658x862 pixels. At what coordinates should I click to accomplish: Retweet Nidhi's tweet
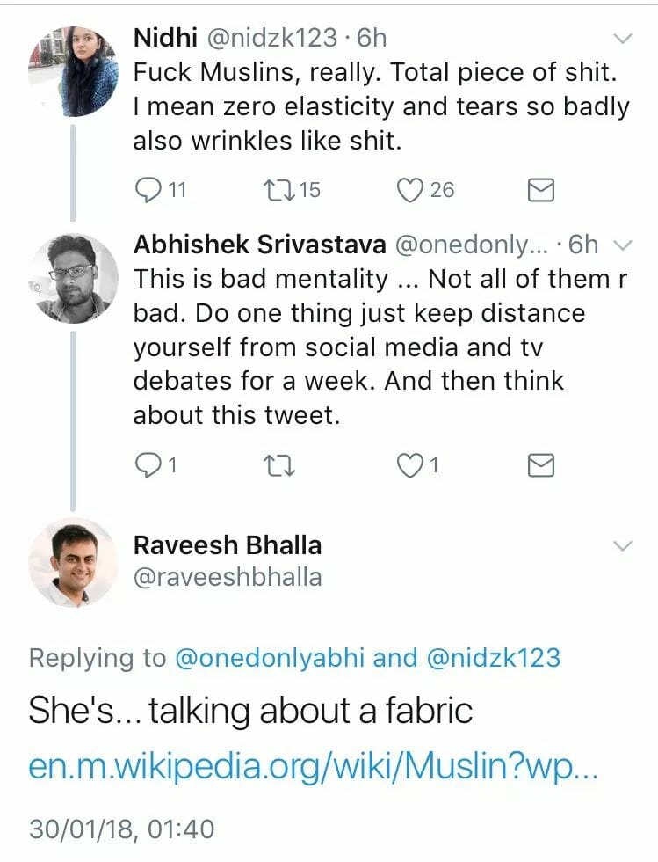tap(278, 189)
